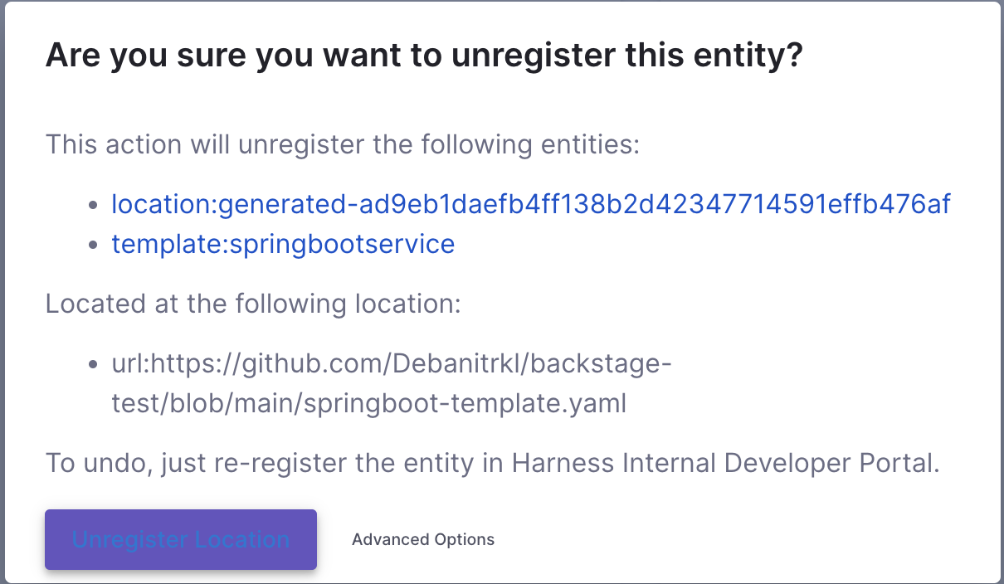Click 'Harness Internal Developer Portal' phrase
This screenshot has width=1004, height=584.
click(726, 463)
